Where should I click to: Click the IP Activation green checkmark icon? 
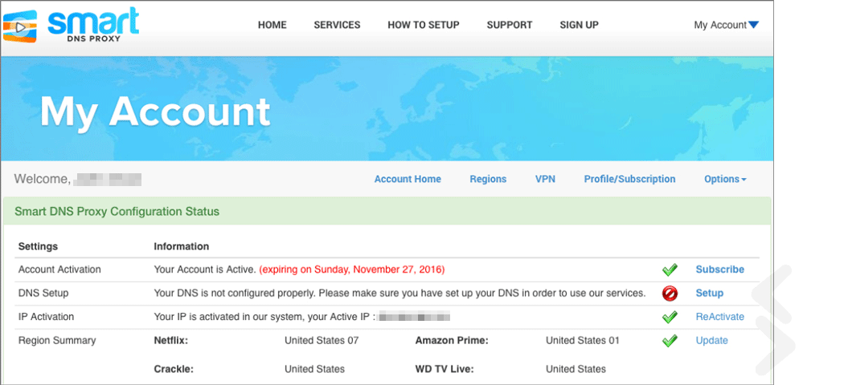(x=670, y=317)
